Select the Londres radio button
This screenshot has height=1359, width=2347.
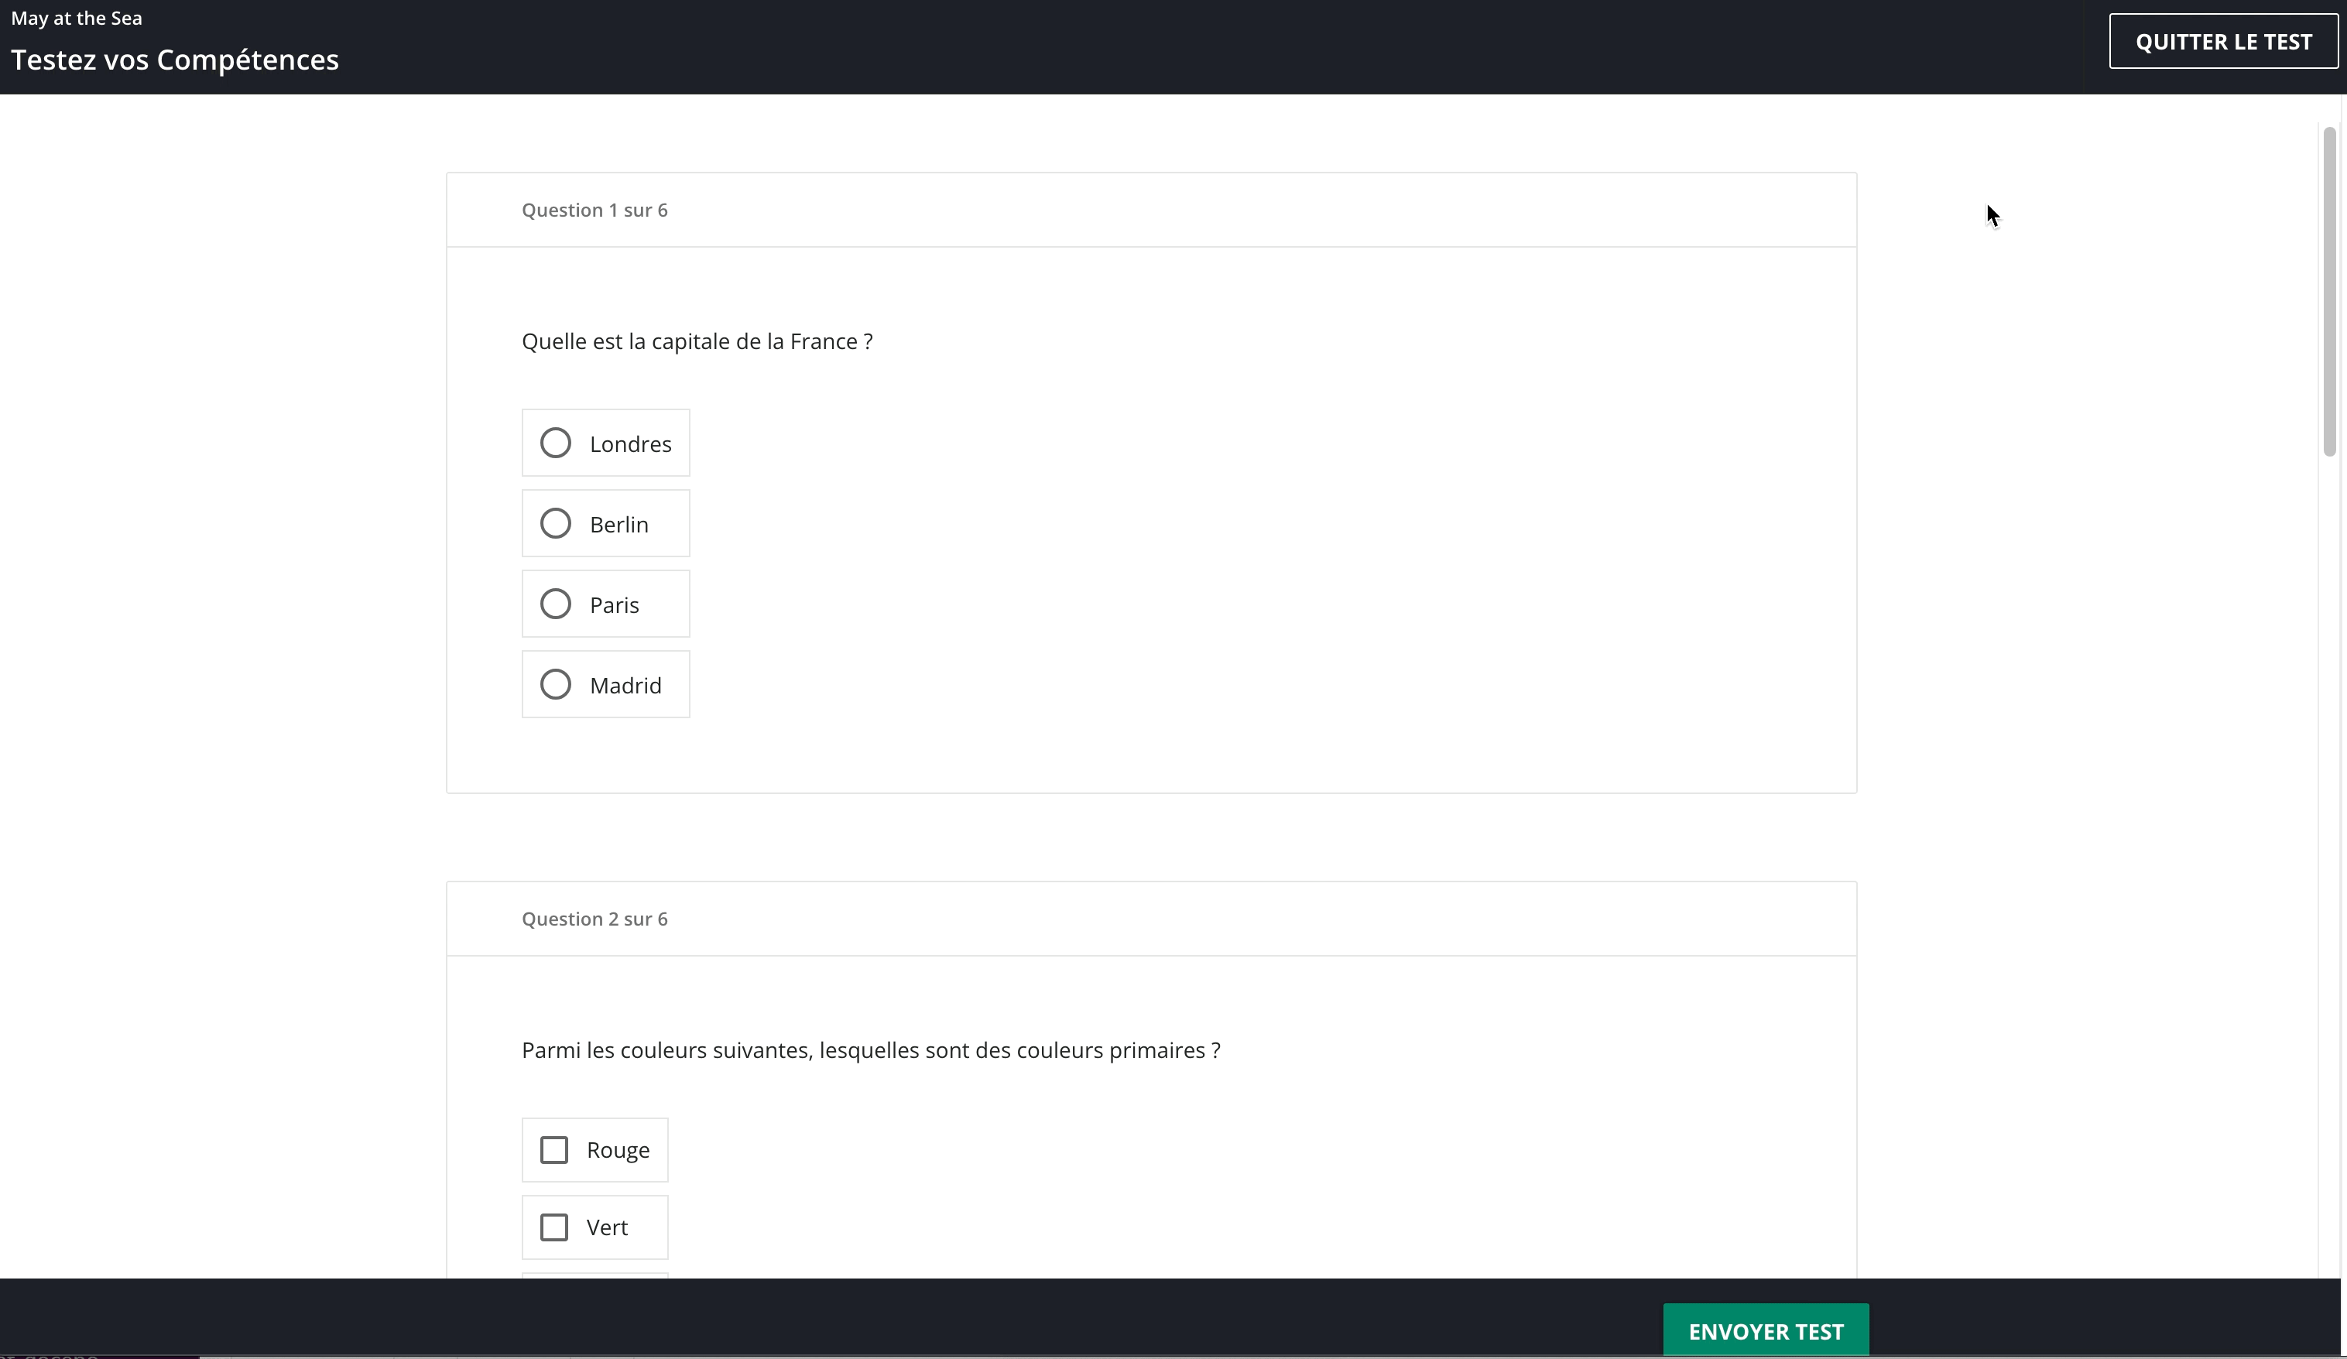pos(555,443)
